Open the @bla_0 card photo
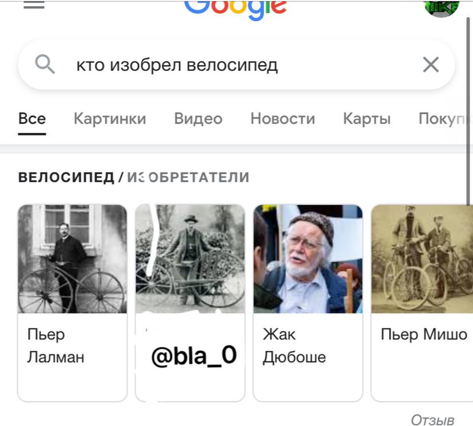The image size is (473, 426). click(x=190, y=259)
